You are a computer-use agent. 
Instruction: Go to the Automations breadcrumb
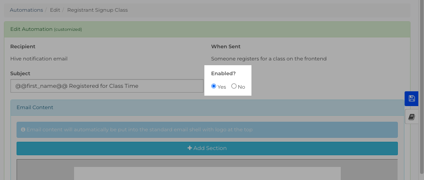[26, 10]
